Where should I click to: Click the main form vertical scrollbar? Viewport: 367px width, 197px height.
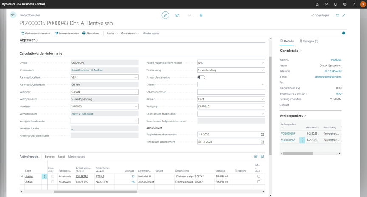click(x=270, y=106)
